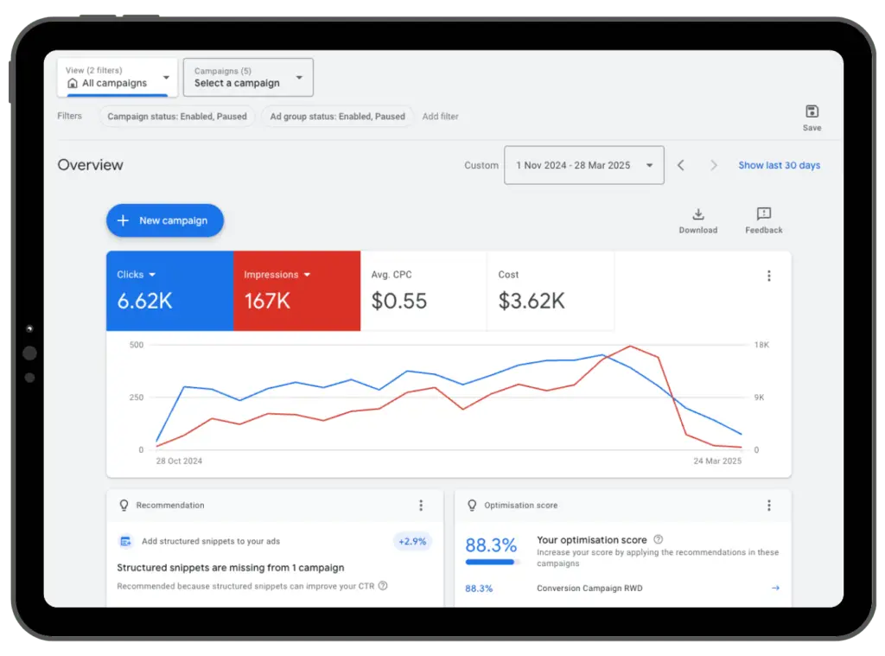Image resolution: width=885 pixels, height=656 pixels.
Task: Toggle the Cost metric card
Action: 551,290
